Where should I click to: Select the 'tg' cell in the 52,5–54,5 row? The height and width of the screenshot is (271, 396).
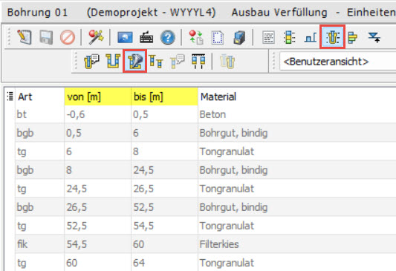pos(39,226)
